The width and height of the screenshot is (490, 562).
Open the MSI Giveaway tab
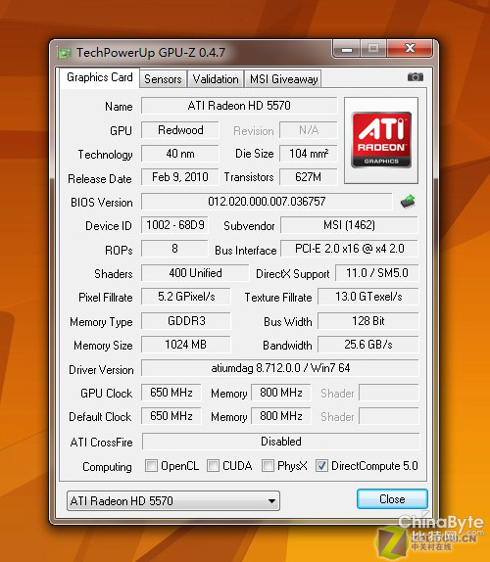point(283,79)
